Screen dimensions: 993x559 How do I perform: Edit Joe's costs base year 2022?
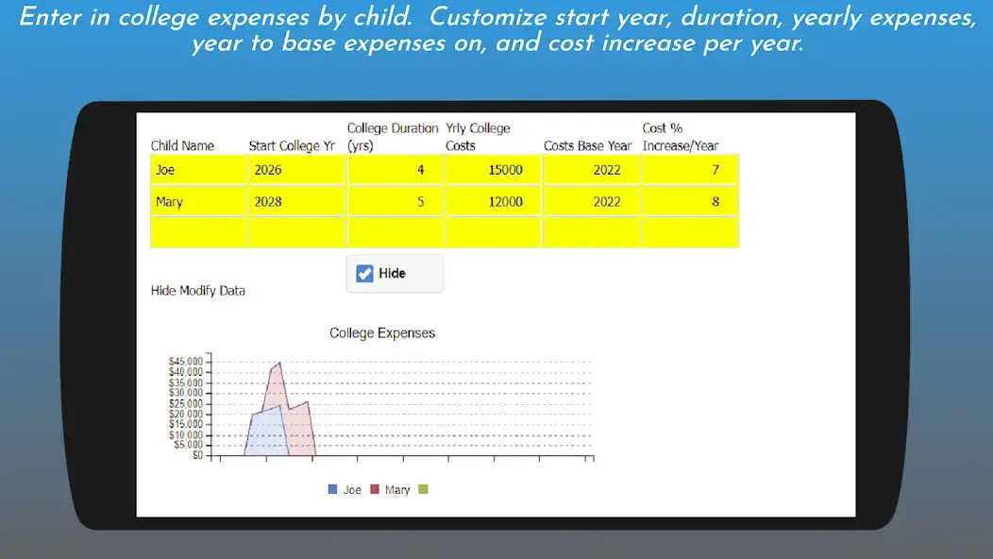(x=592, y=170)
